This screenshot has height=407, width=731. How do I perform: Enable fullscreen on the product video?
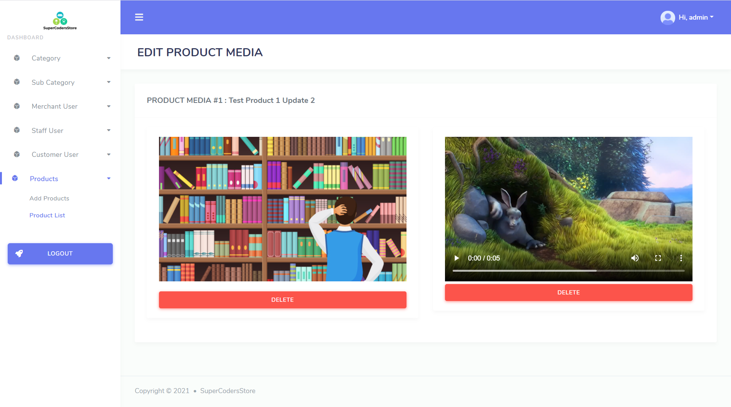658,258
